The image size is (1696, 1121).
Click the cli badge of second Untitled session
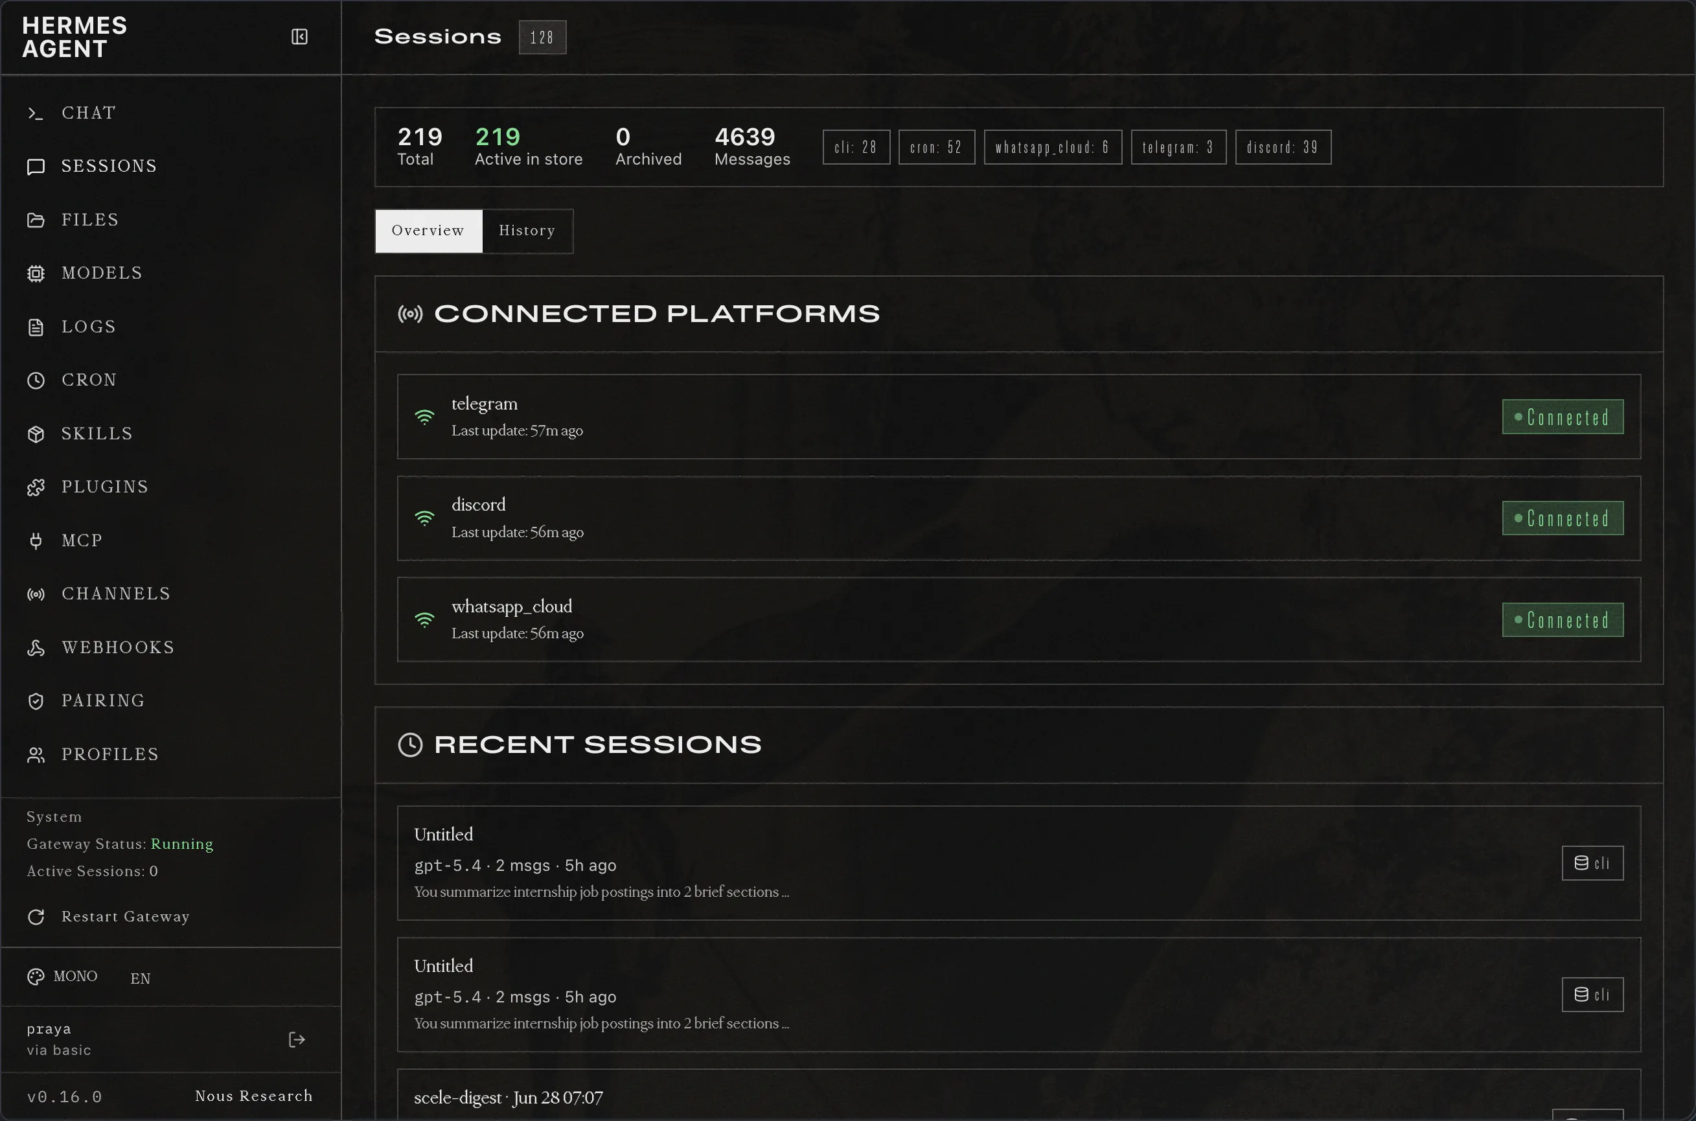click(x=1592, y=995)
